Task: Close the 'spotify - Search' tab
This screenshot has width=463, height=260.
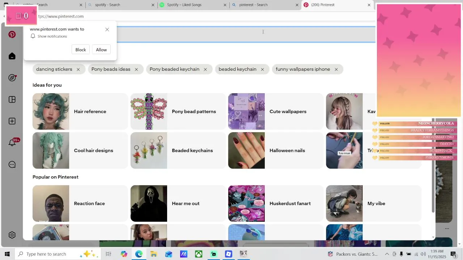Action: [x=153, y=5]
